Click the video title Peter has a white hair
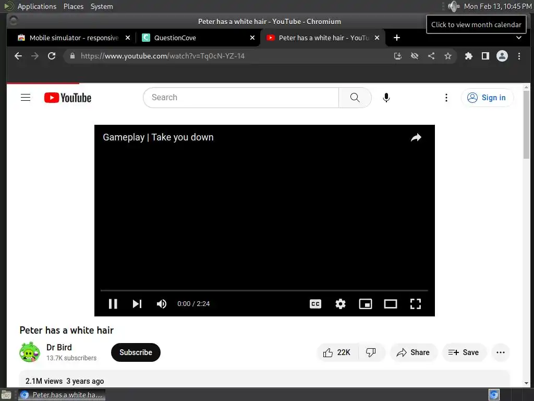Screen dimensions: 534x401 66,330
